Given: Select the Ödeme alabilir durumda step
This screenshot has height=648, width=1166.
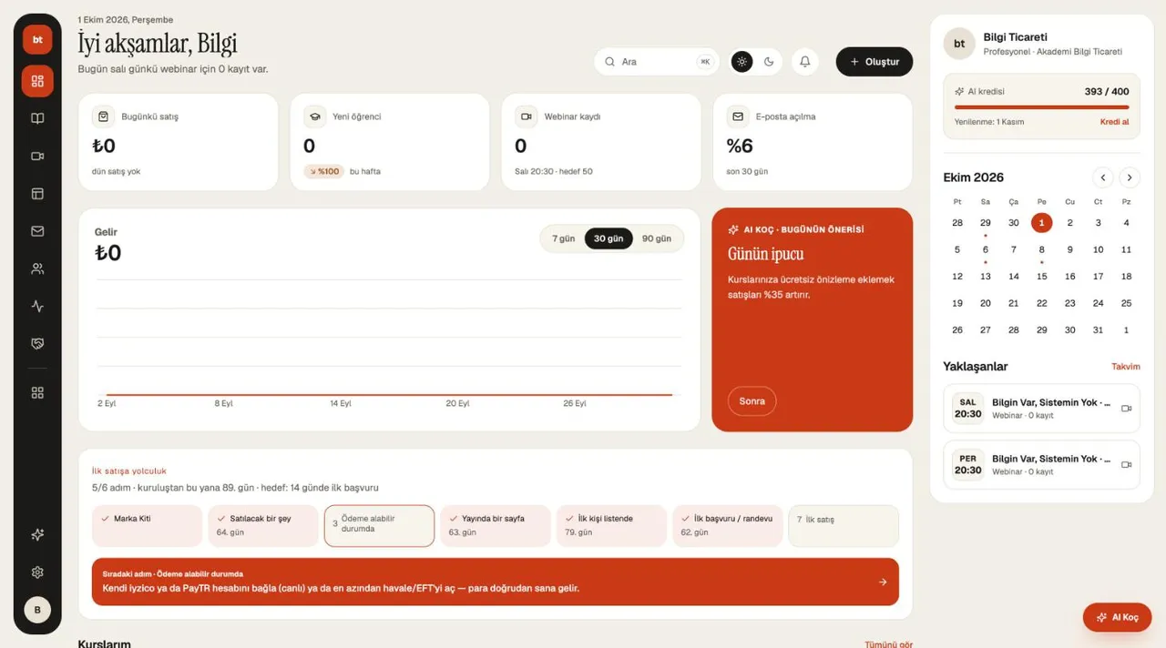Looking at the screenshot, I should tap(379, 526).
